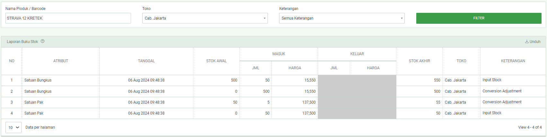
Task: Click the Laporan Buku Stok title
Action: [22, 42]
